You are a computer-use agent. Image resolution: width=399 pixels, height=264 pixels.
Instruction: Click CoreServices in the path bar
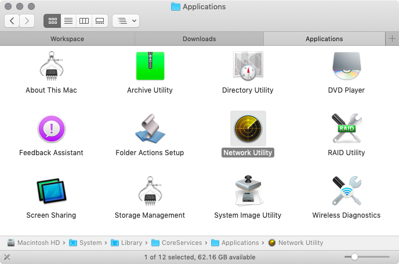coord(182,243)
